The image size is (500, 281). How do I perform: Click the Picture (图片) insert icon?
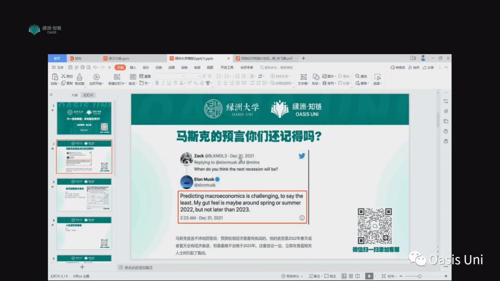(x=325, y=76)
